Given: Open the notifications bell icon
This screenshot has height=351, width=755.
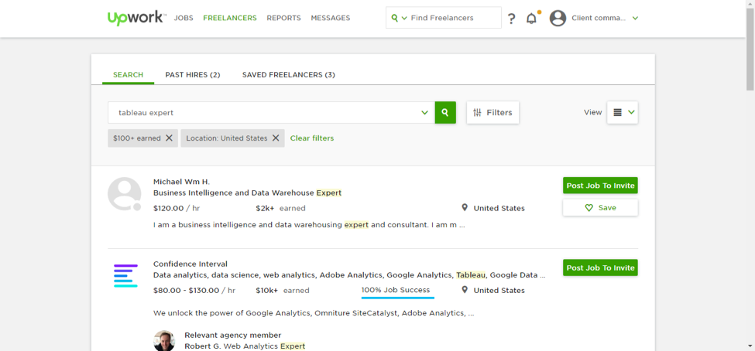Looking at the screenshot, I should point(531,19).
